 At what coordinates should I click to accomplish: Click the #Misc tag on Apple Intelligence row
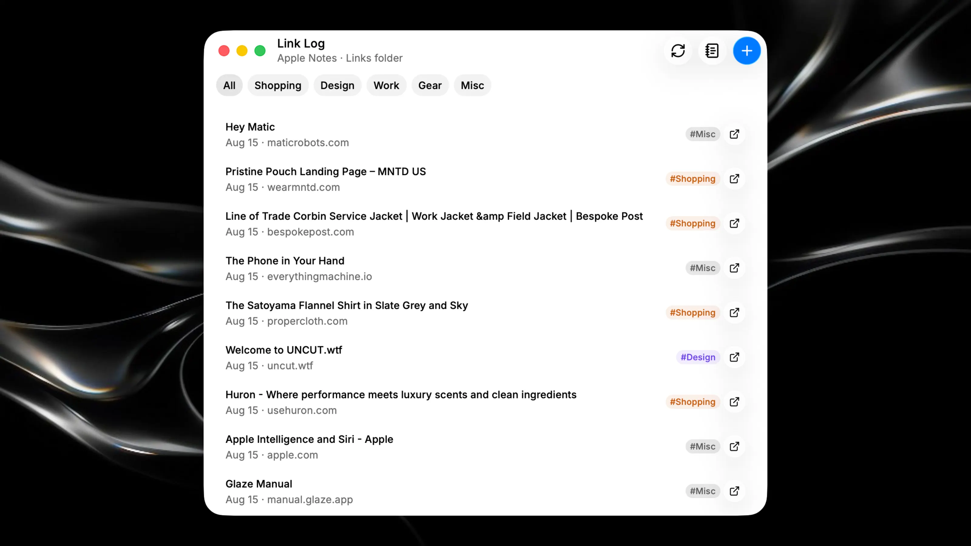click(x=703, y=447)
